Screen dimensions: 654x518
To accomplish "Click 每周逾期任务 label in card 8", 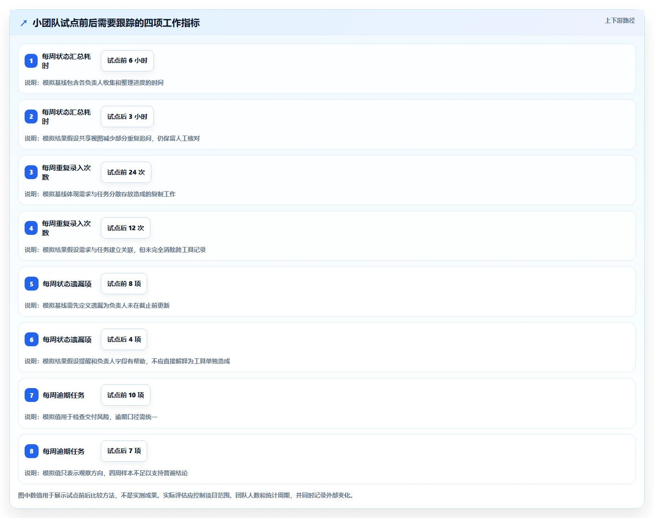I will tap(64, 451).
